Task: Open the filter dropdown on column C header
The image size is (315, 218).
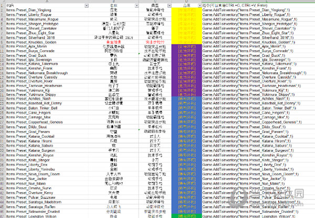Action: (170, 6)
